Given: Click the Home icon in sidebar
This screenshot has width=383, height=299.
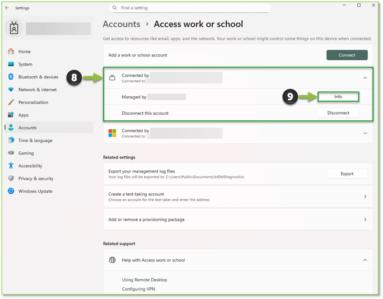Looking at the screenshot, I should pos(11,52).
